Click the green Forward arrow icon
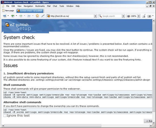This screenshot has height=128, width=156. point(21,16)
